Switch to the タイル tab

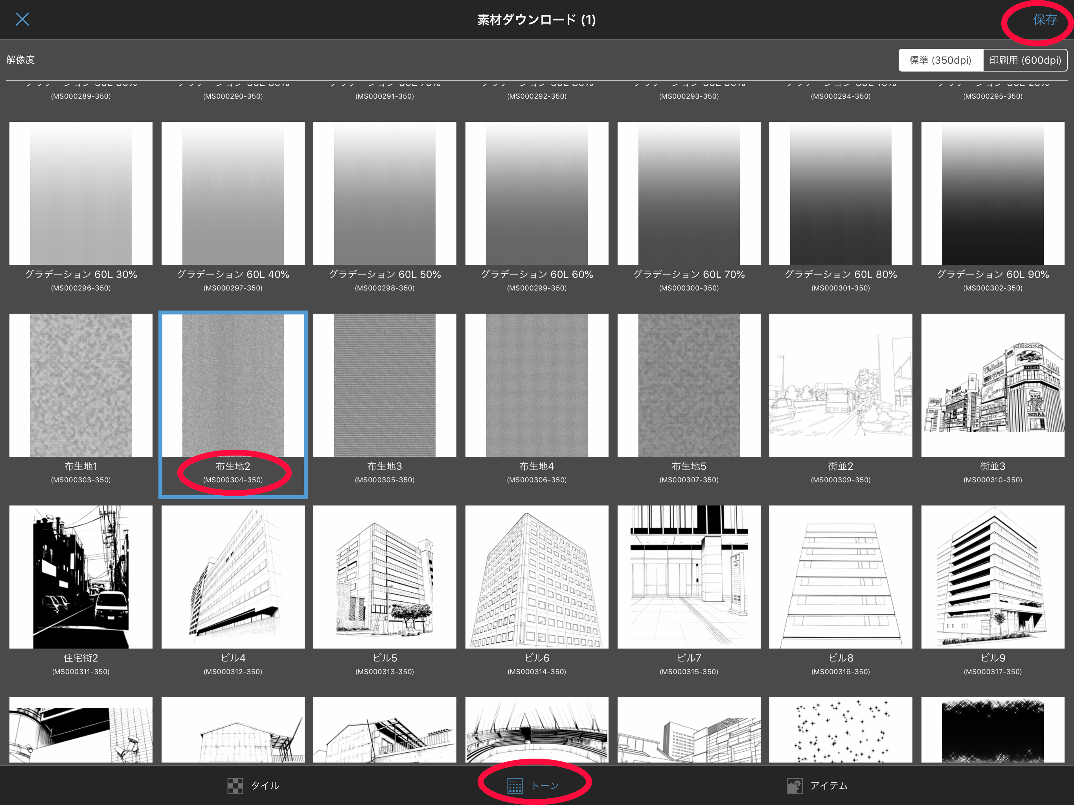tap(254, 785)
